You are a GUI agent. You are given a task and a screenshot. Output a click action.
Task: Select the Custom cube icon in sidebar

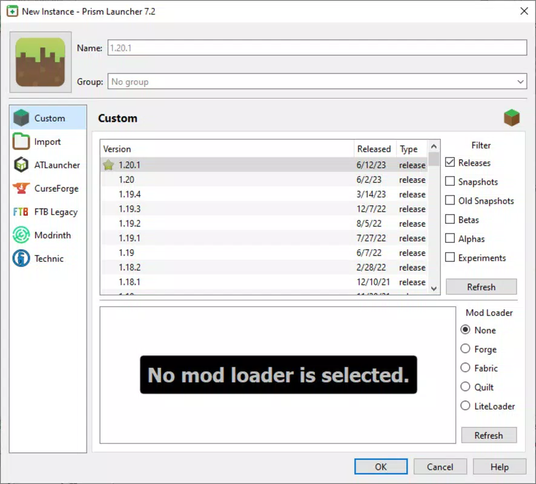pyautogui.click(x=21, y=118)
